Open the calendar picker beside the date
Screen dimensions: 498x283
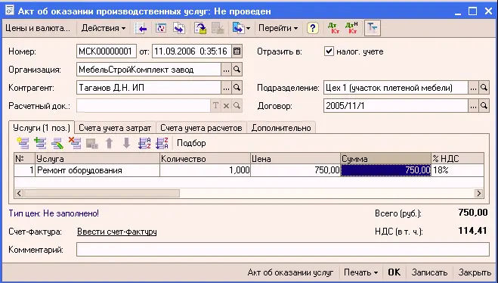(237, 51)
